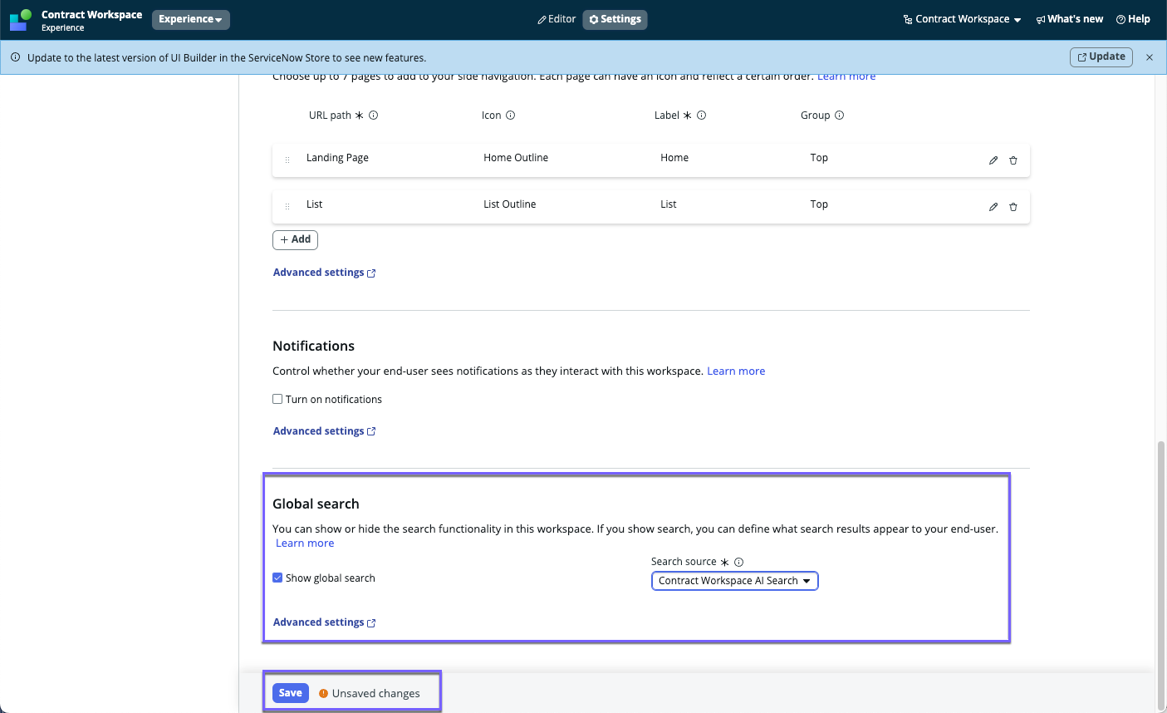Open Learn more link for side navigation
This screenshot has height=713, width=1167.
coord(846,76)
